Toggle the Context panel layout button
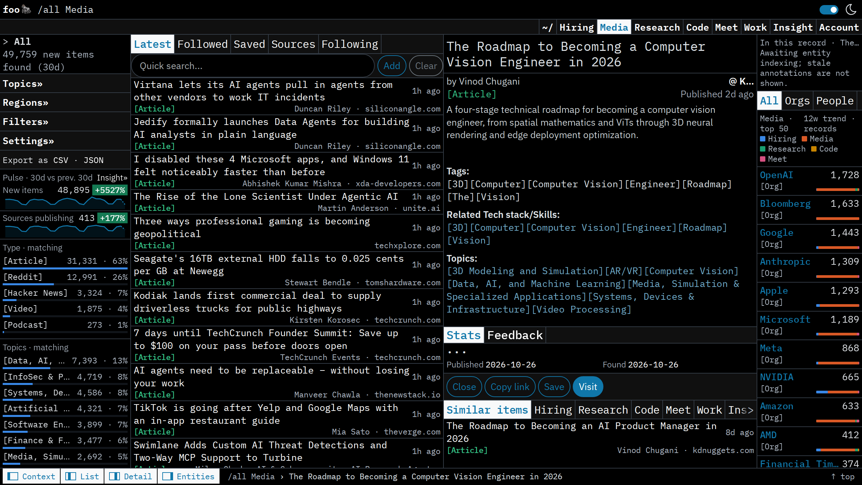Image resolution: width=862 pixels, height=485 pixels. [32, 476]
